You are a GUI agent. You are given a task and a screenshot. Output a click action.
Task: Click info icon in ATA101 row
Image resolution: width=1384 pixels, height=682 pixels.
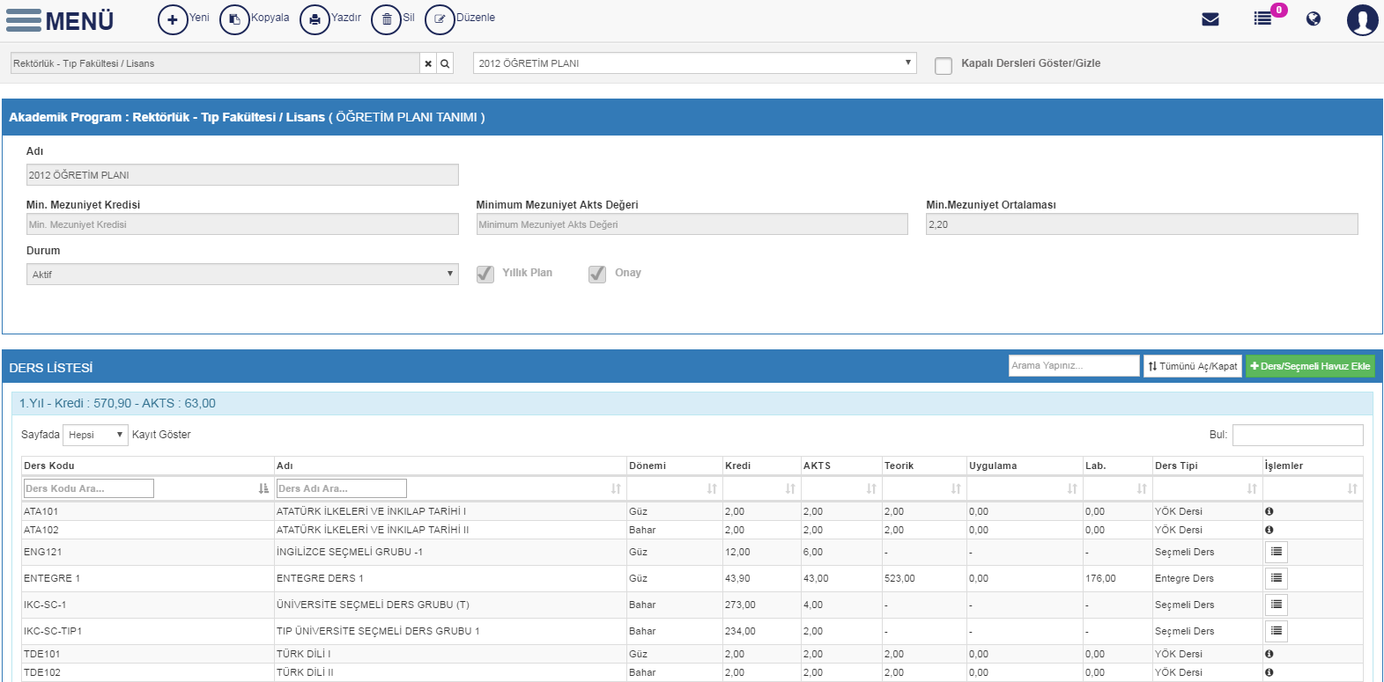click(x=1269, y=511)
